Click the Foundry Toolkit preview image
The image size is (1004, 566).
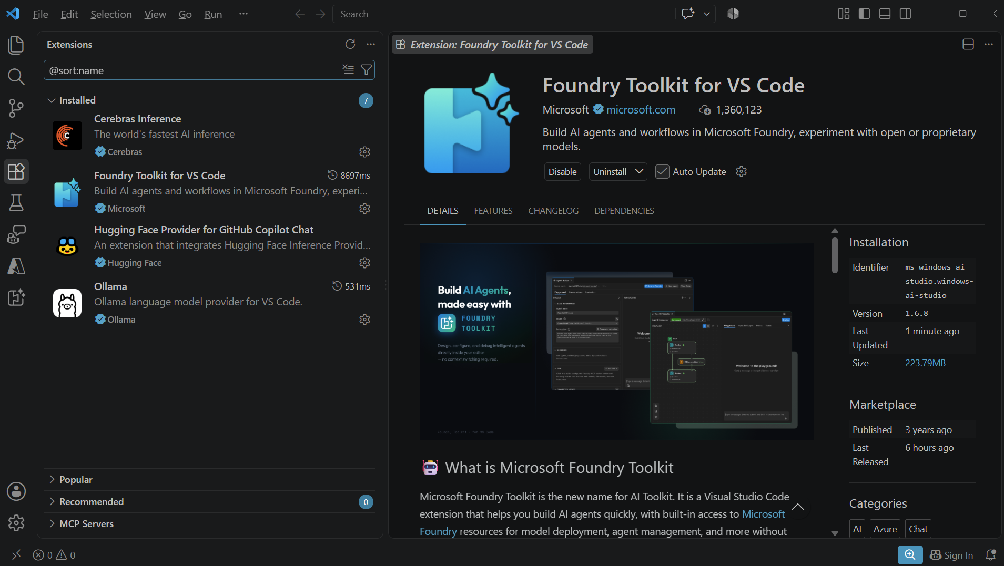617,342
